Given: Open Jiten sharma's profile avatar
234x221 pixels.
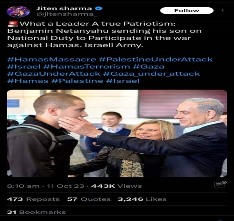Looking at the screenshot, I should click(18, 12).
